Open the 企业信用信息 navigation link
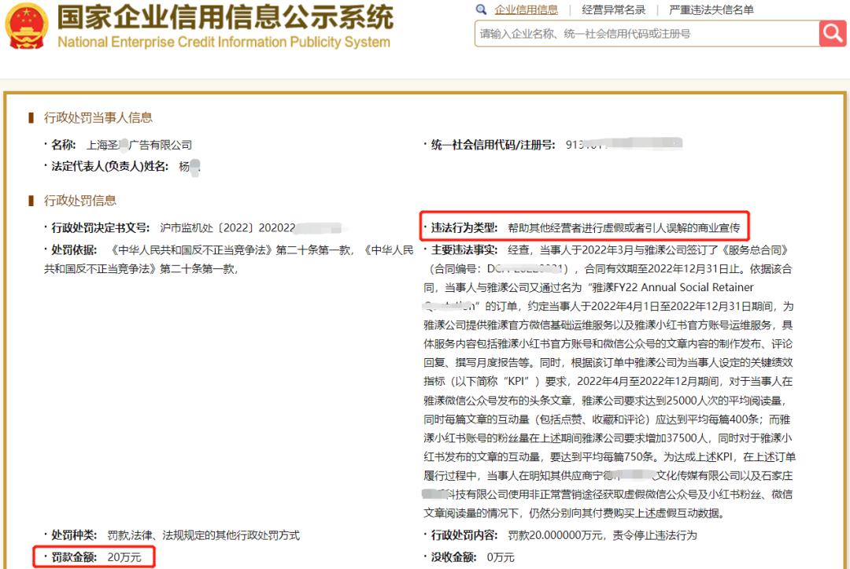Screen dimensions: 850x569 tap(527, 10)
